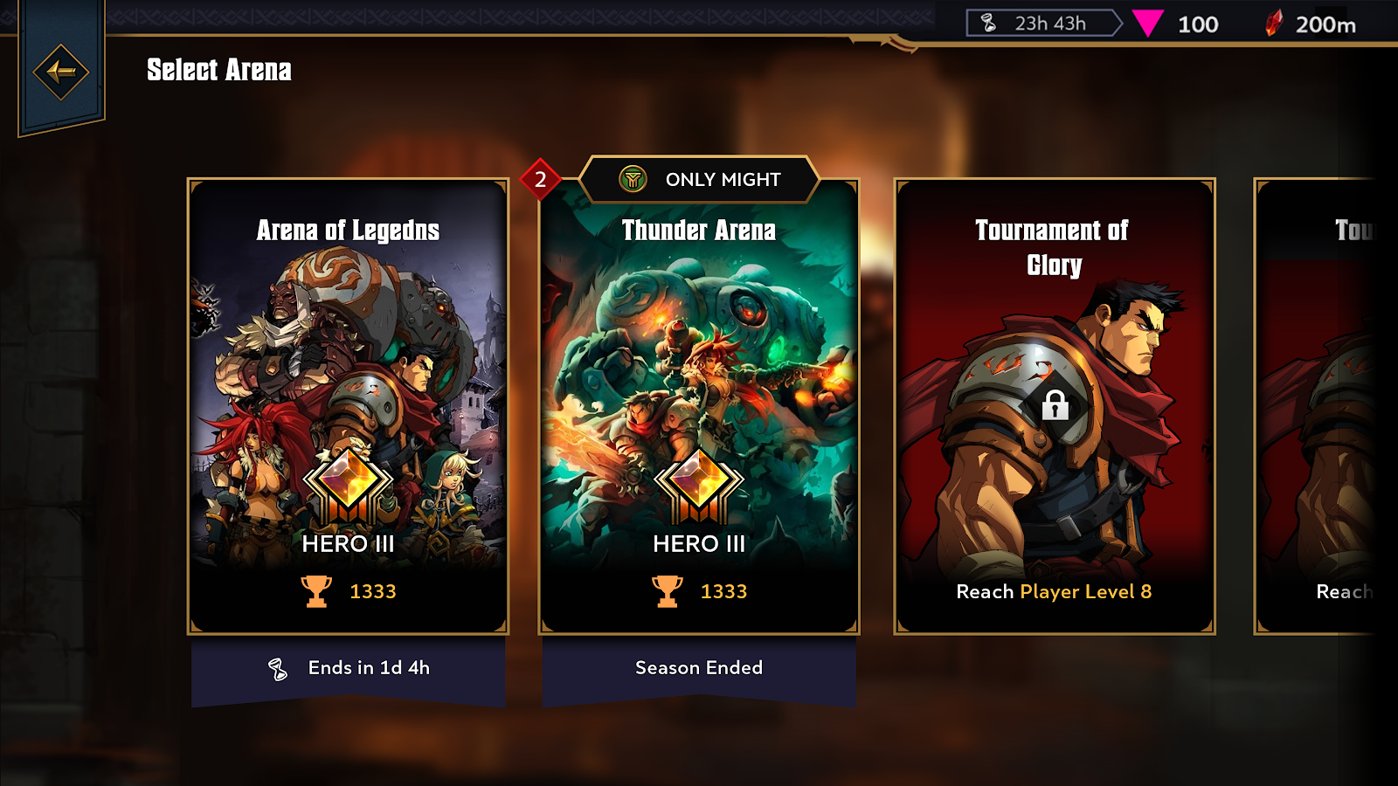Select the locked Tournament of Glory card
Screen dimensions: 1398x786
(1055, 406)
